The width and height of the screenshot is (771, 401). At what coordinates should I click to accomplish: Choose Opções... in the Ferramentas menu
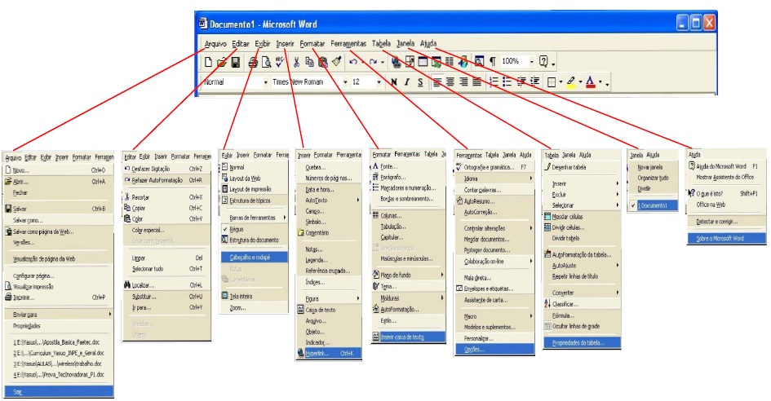pyautogui.click(x=494, y=350)
